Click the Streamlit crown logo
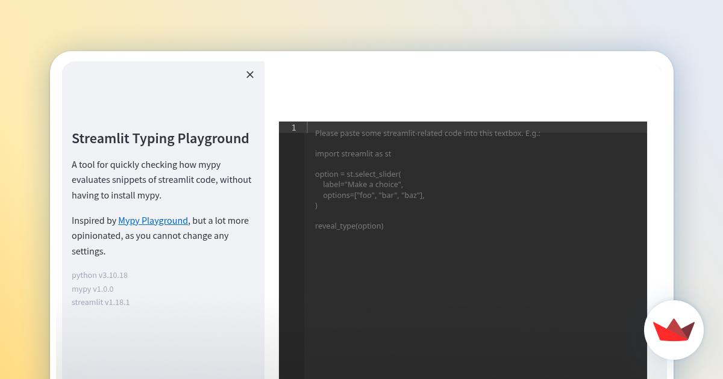Screen dimensions: 723x379 674,330
